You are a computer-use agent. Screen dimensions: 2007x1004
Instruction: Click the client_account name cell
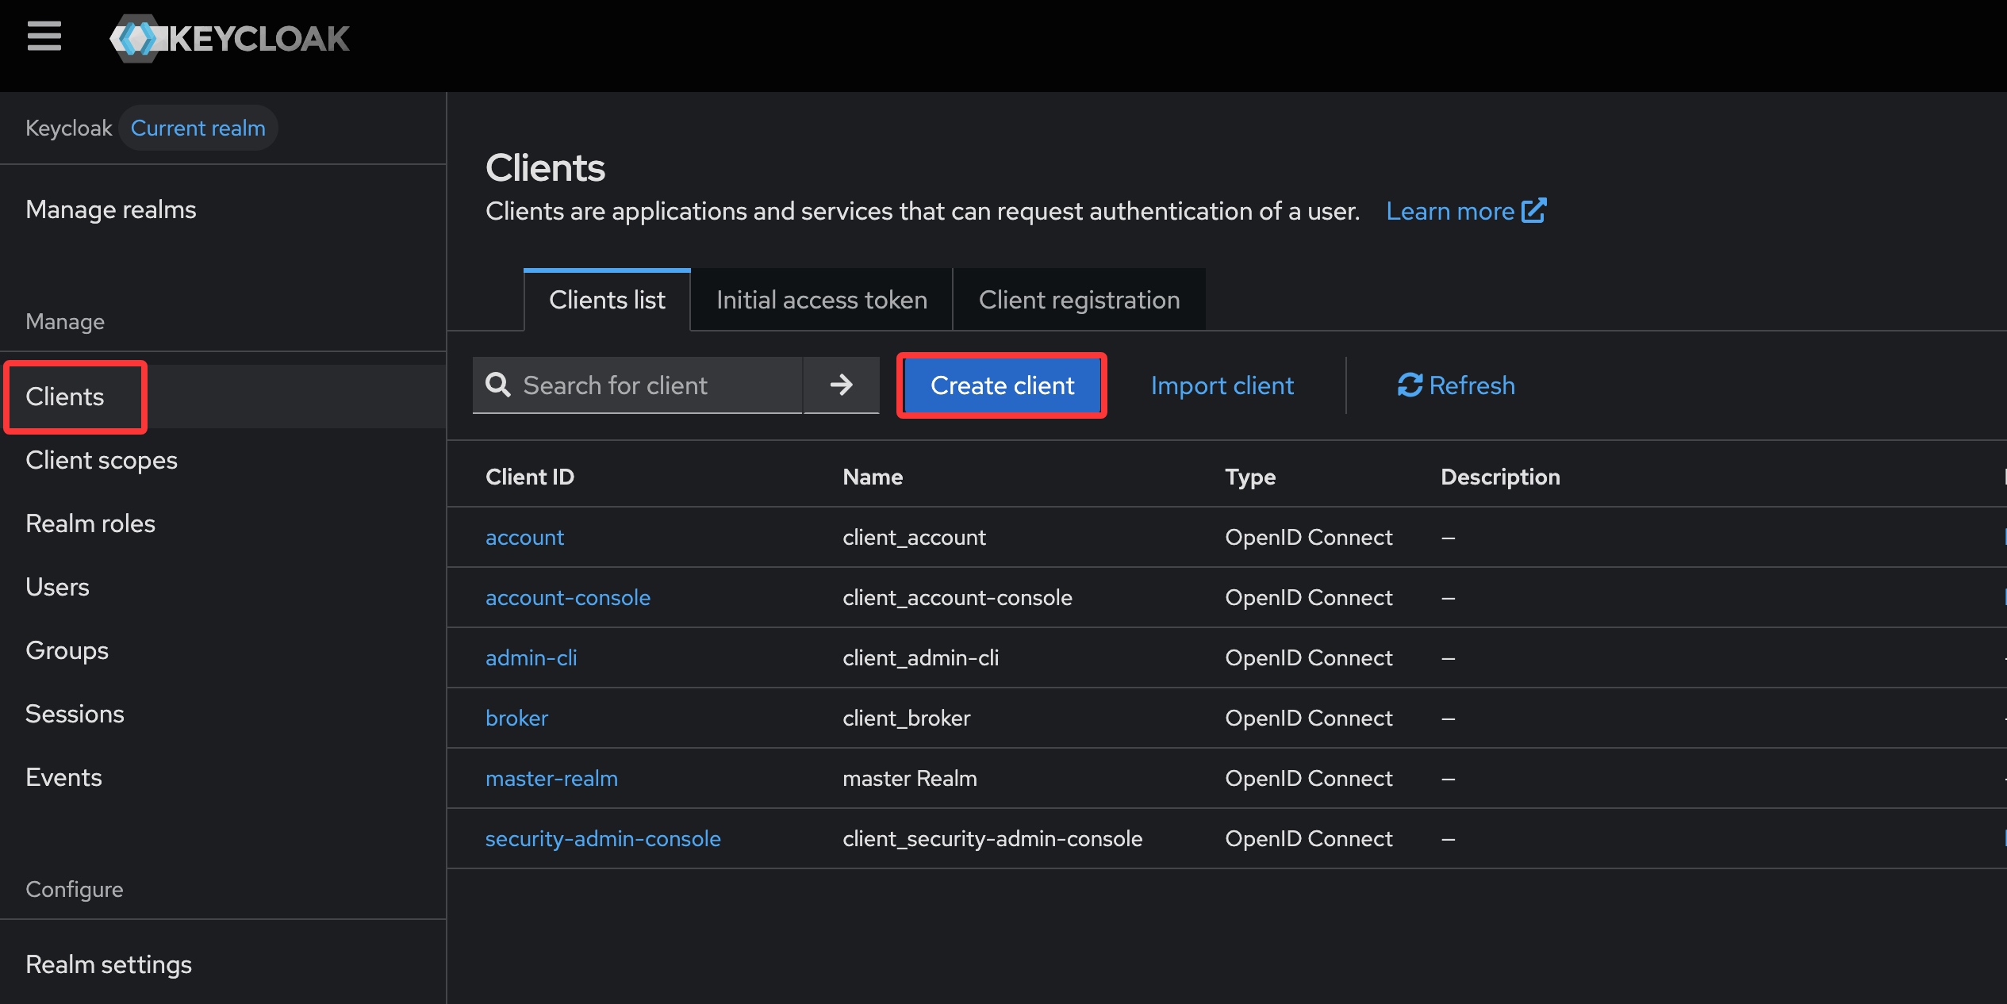click(x=914, y=537)
